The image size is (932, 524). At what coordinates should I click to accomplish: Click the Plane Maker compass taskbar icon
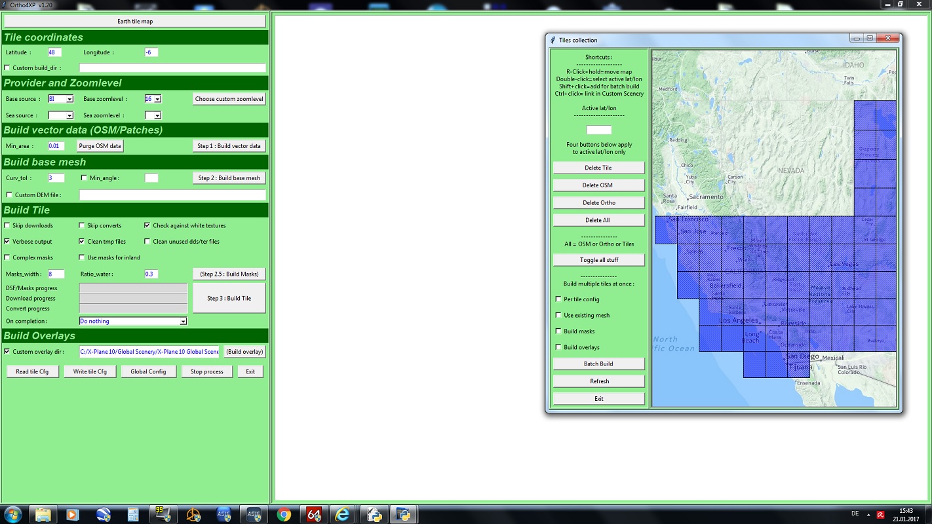(x=193, y=514)
